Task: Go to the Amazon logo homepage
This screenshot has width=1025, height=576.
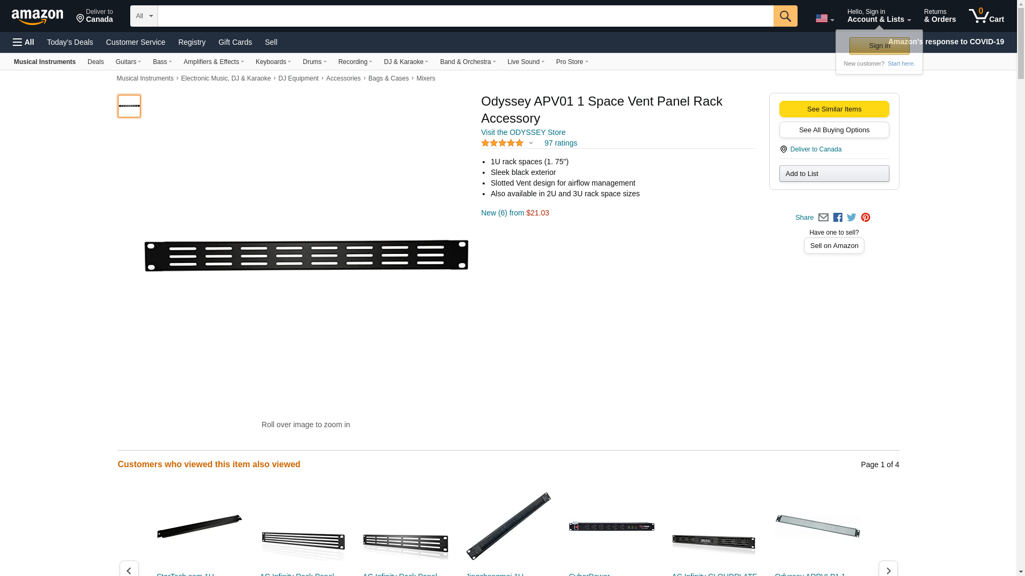Action: coord(37,17)
